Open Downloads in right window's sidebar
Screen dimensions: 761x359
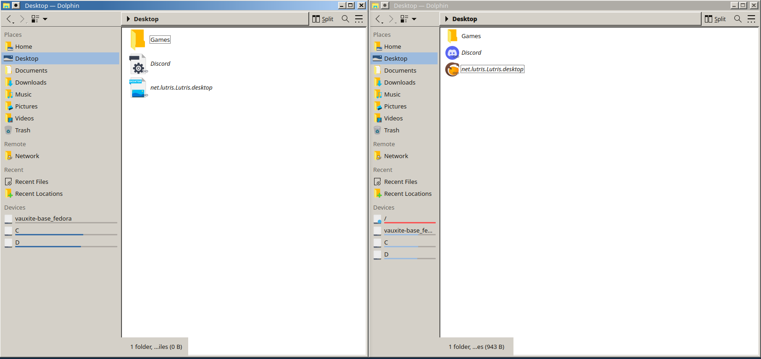(x=404, y=82)
